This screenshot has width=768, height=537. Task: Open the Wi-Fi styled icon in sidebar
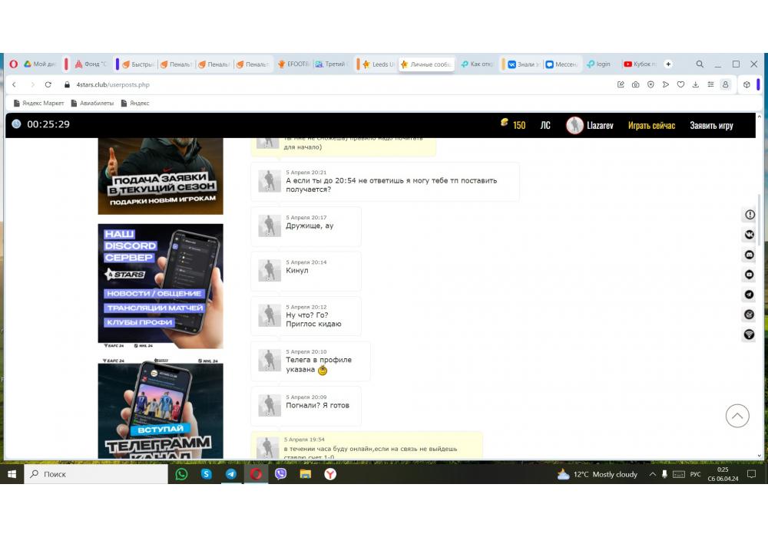[x=749, y=334]
